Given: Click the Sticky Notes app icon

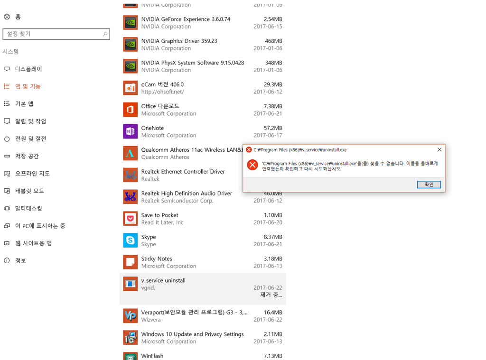Looking at the screenshot, I should (x=130, y=262).
